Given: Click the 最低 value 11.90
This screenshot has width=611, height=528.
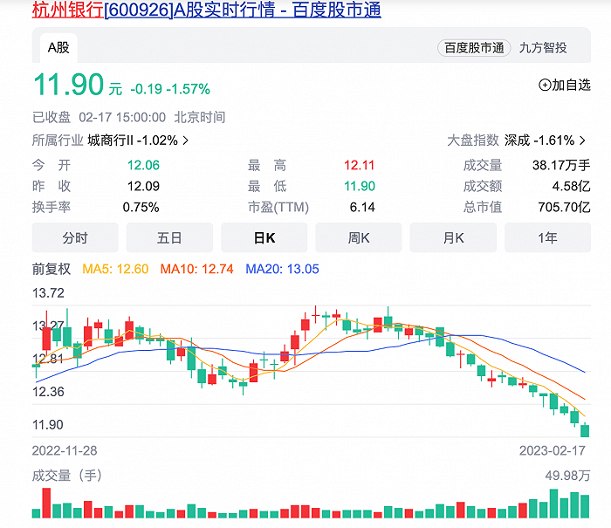Looking at the screenshot, I should [360, 186].
